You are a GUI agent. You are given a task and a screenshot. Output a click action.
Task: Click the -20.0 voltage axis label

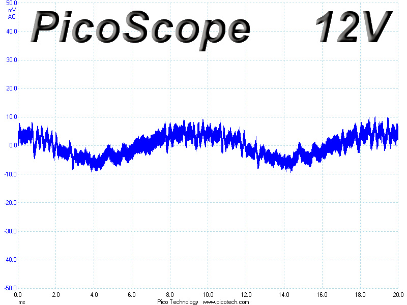pos(11,202)
